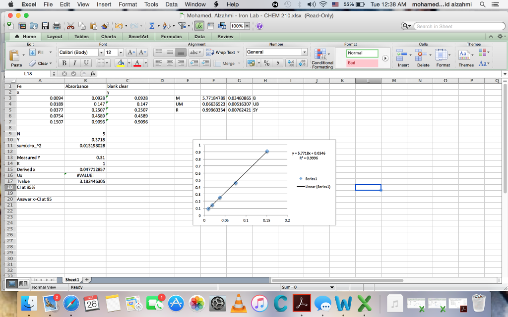Toggle Underline formatting
This screenshot has width=508, height=317.
[x=86, y=63]
